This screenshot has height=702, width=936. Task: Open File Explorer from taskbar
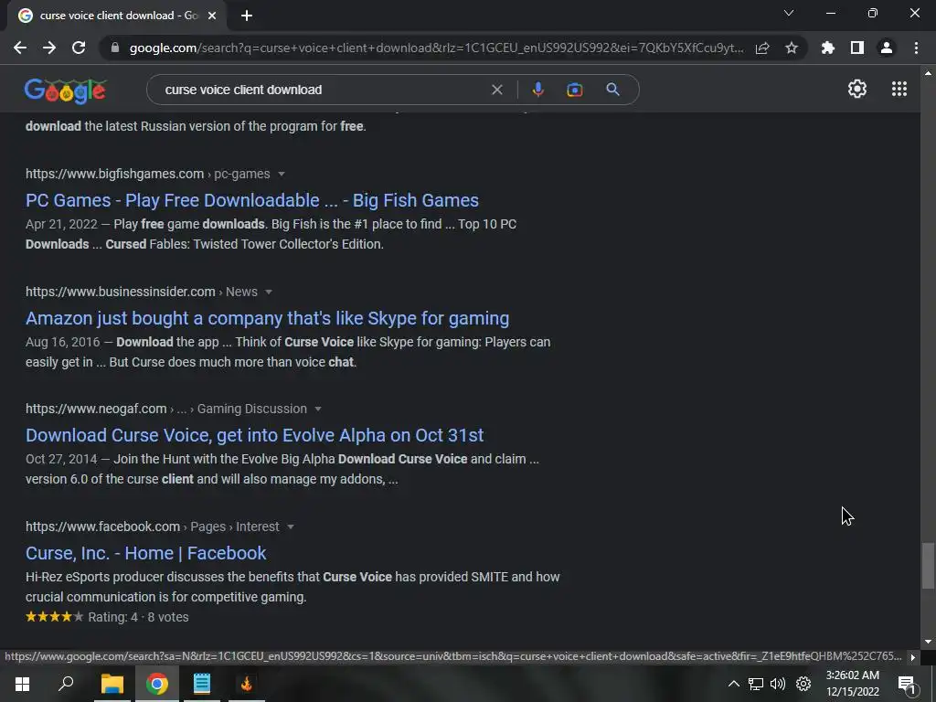pos(112,684)
